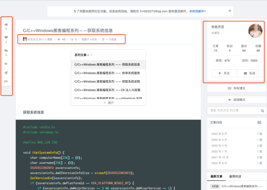Click the 未收到邮件? link

coord(197,11)
